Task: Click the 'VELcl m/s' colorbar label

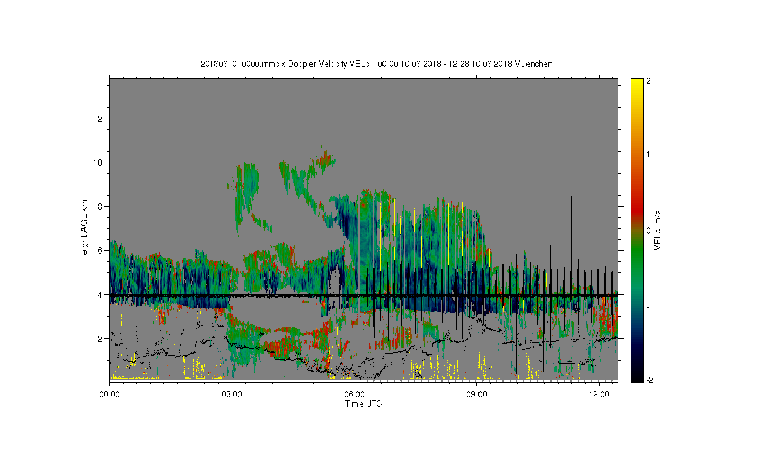Action: 658,230
